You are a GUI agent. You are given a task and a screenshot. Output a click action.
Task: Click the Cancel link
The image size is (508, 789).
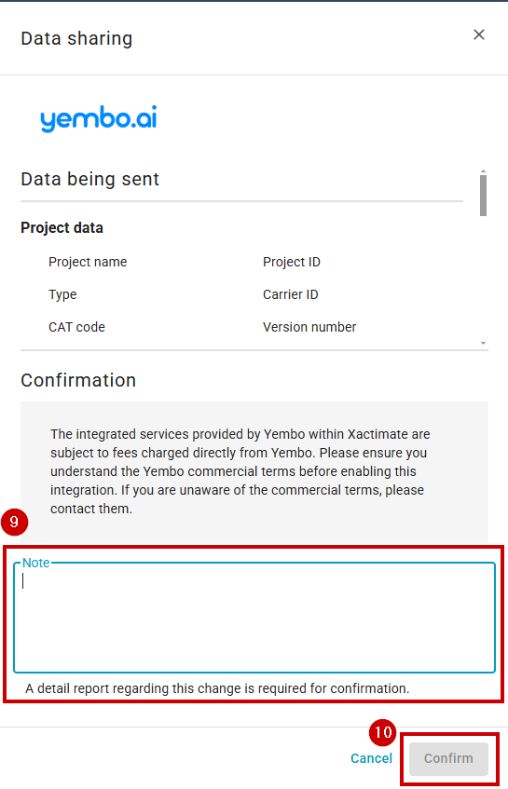[371, 758]
